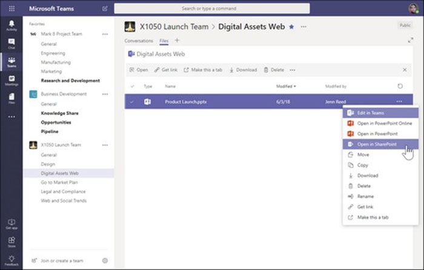The image size is (424, 270).
Task: Click the refresh icon in file list header
Action: click(400, 86)
